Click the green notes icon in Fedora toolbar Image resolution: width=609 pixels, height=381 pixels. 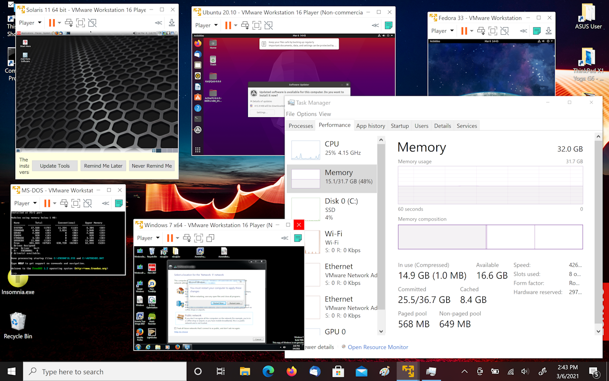(537, 31)
